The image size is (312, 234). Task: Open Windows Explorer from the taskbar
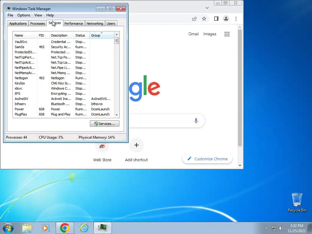point(27,228)
